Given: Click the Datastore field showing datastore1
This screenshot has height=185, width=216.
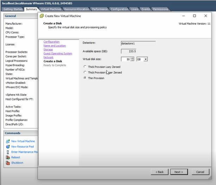Looking at the screenshot, I should pos(138,43).
